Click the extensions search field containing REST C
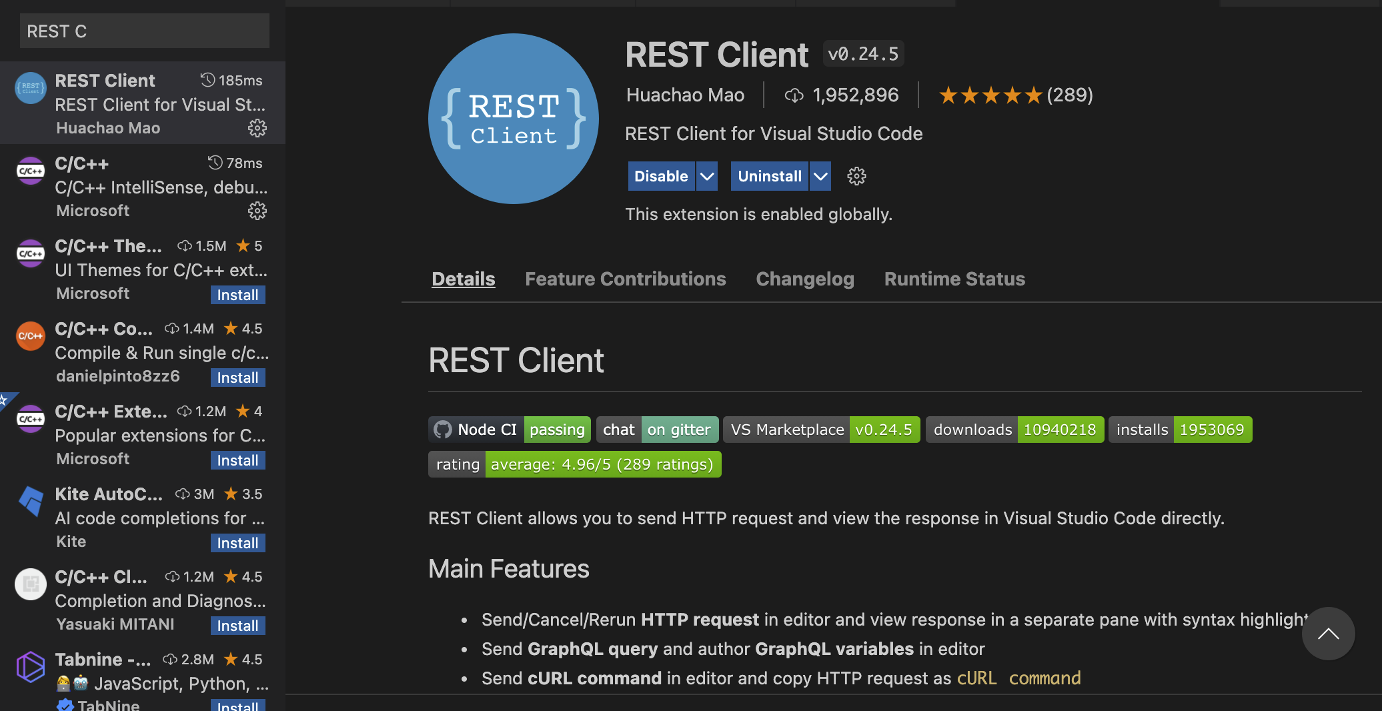Viewport: 1382px width, 711px height. (x=145, y=31)
